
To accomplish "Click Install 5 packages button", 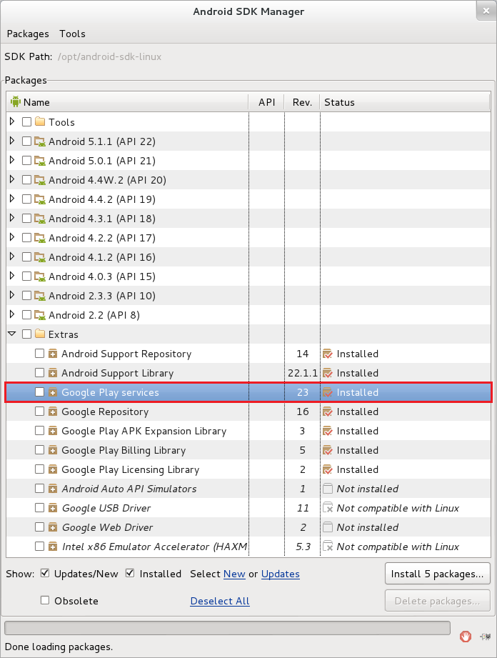I will (438, 574).
